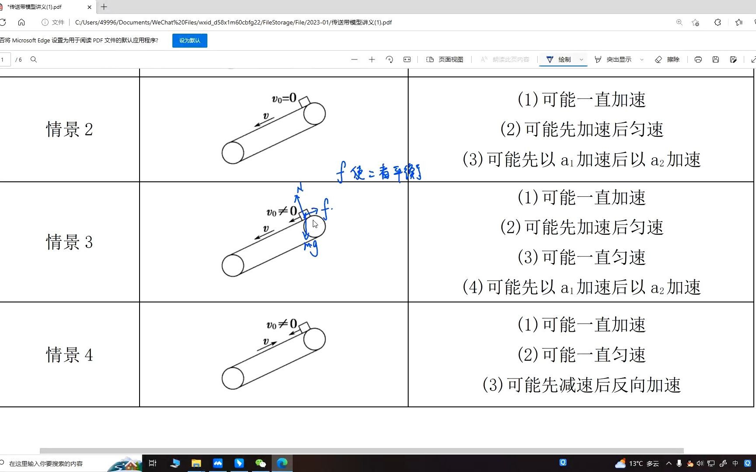The height and width of the screenshot is (472, 756).
Task: Click the browser home button
Action: pos(21,22)
